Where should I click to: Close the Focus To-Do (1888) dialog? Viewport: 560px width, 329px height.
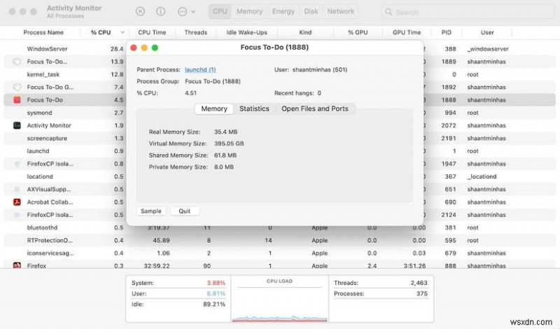(134, 48)
